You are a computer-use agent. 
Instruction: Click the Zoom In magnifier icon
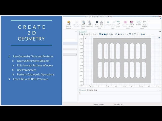pos(80,34)
